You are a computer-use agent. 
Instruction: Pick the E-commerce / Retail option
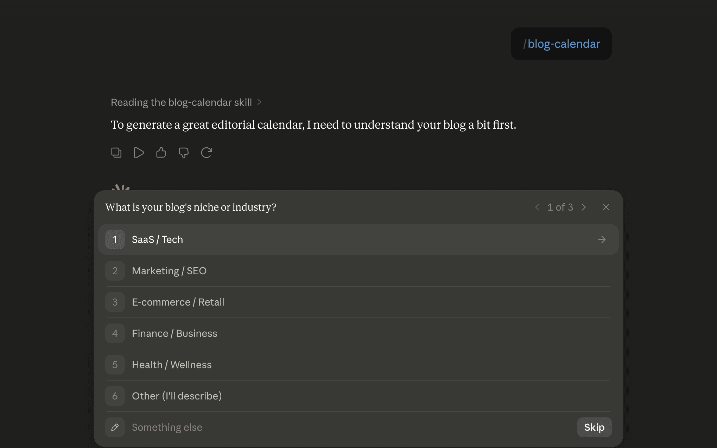click(x=358, y=302)
